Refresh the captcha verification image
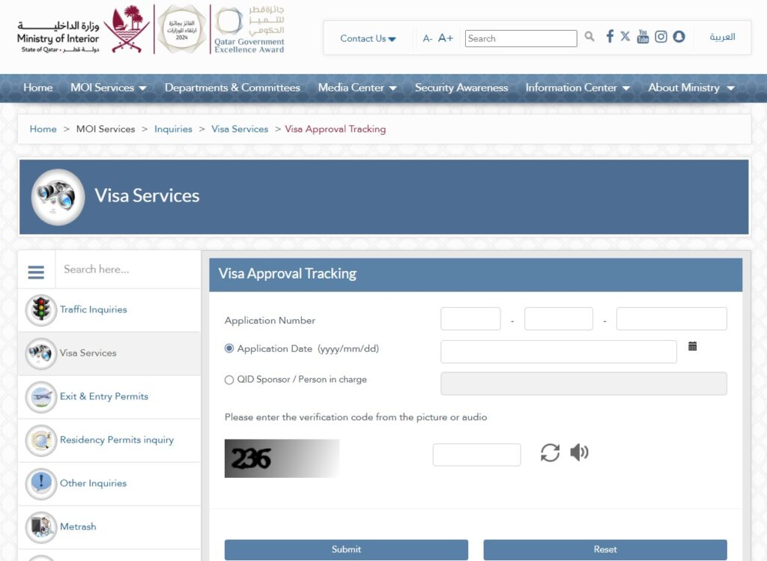 [x=550, y=453]
